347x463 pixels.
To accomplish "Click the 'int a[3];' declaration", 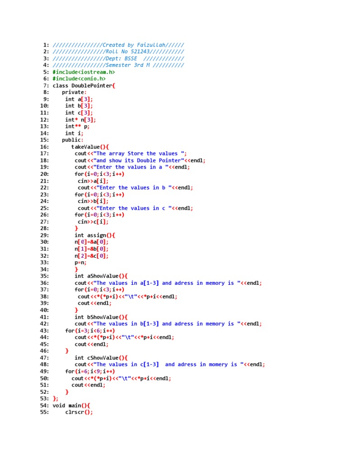I will [79, 99].
